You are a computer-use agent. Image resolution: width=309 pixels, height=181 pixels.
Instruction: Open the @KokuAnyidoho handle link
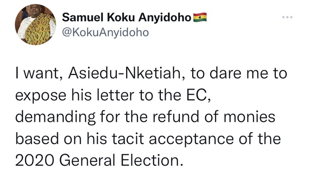(x=106, y=33)
